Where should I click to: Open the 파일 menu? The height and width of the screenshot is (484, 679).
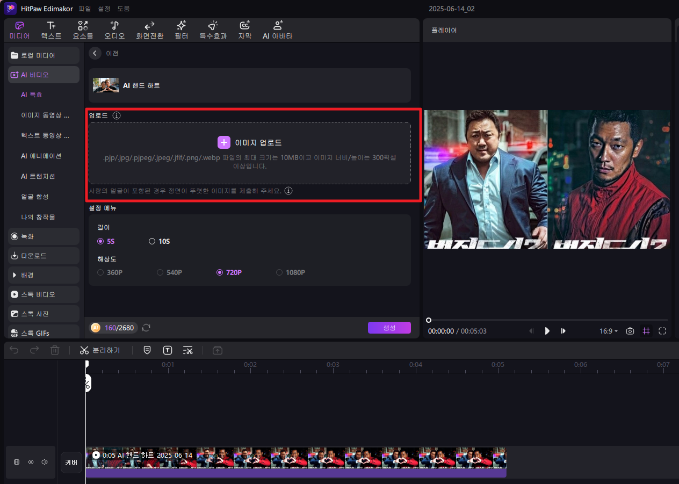click(x=85, y=9)
